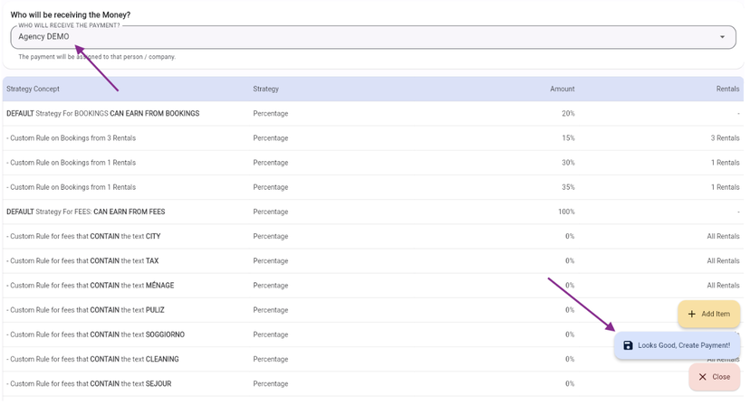Viewport: 750px width, 405px height.
Task: Click the 100% amount value
Action: point(566,212)
